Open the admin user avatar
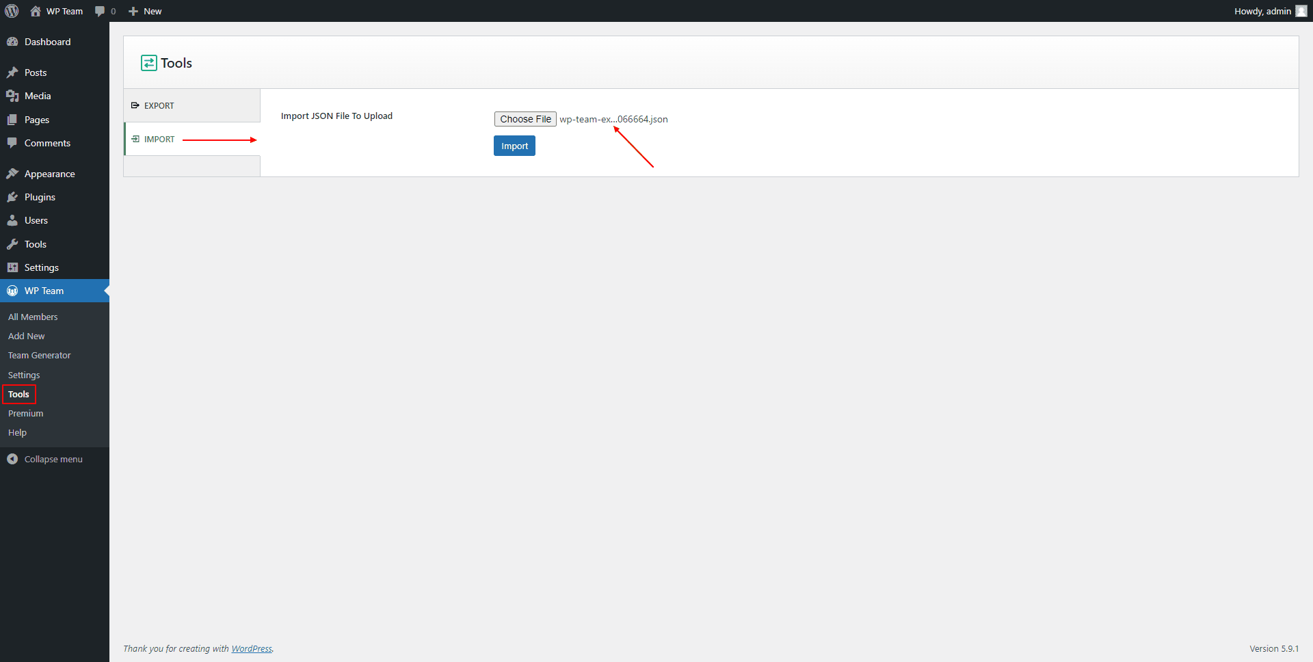Viewport: 1313px width, 662px height. click(1301, 11)
